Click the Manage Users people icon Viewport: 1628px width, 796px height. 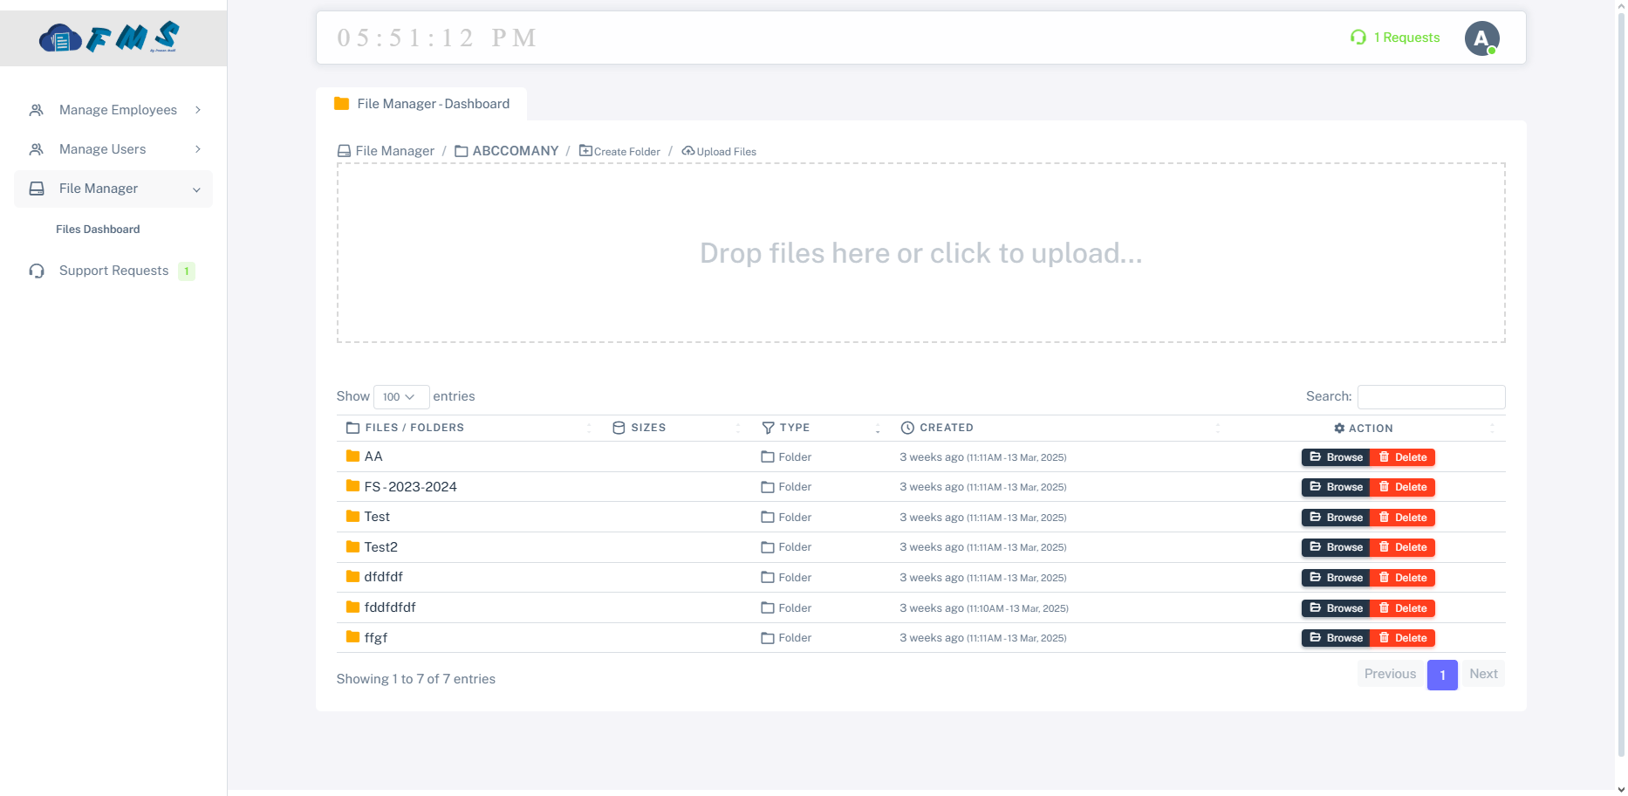point(37,149)
